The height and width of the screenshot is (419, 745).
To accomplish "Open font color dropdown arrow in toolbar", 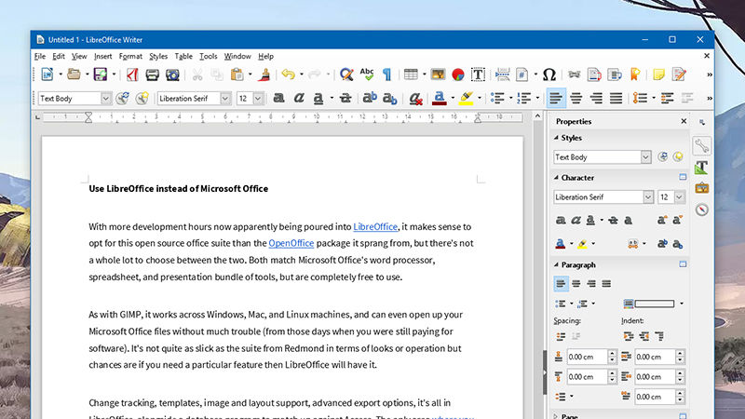I will [453, 99].
